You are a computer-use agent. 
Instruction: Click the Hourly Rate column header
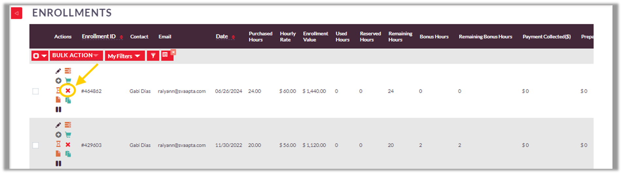[288, 37]
